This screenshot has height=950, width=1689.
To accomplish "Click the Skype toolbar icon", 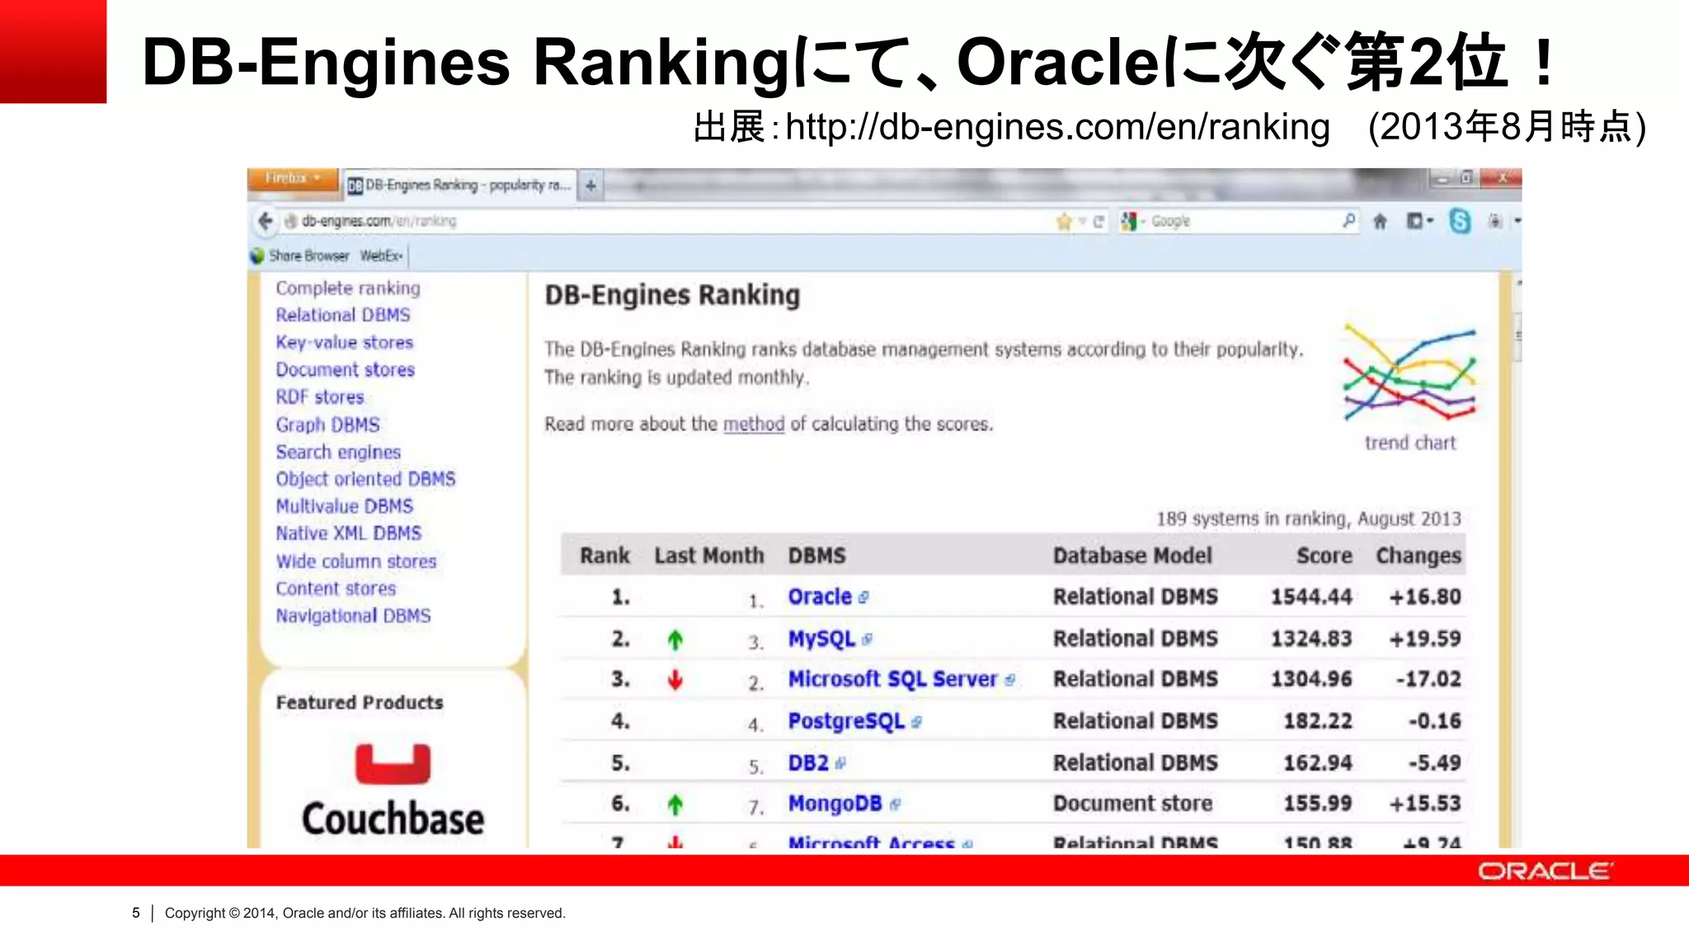I will (x=1460, y=221).
